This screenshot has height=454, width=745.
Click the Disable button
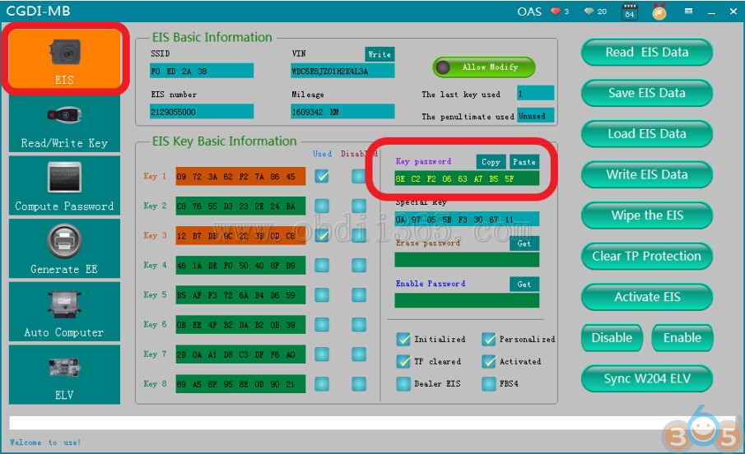coord(612,338)
